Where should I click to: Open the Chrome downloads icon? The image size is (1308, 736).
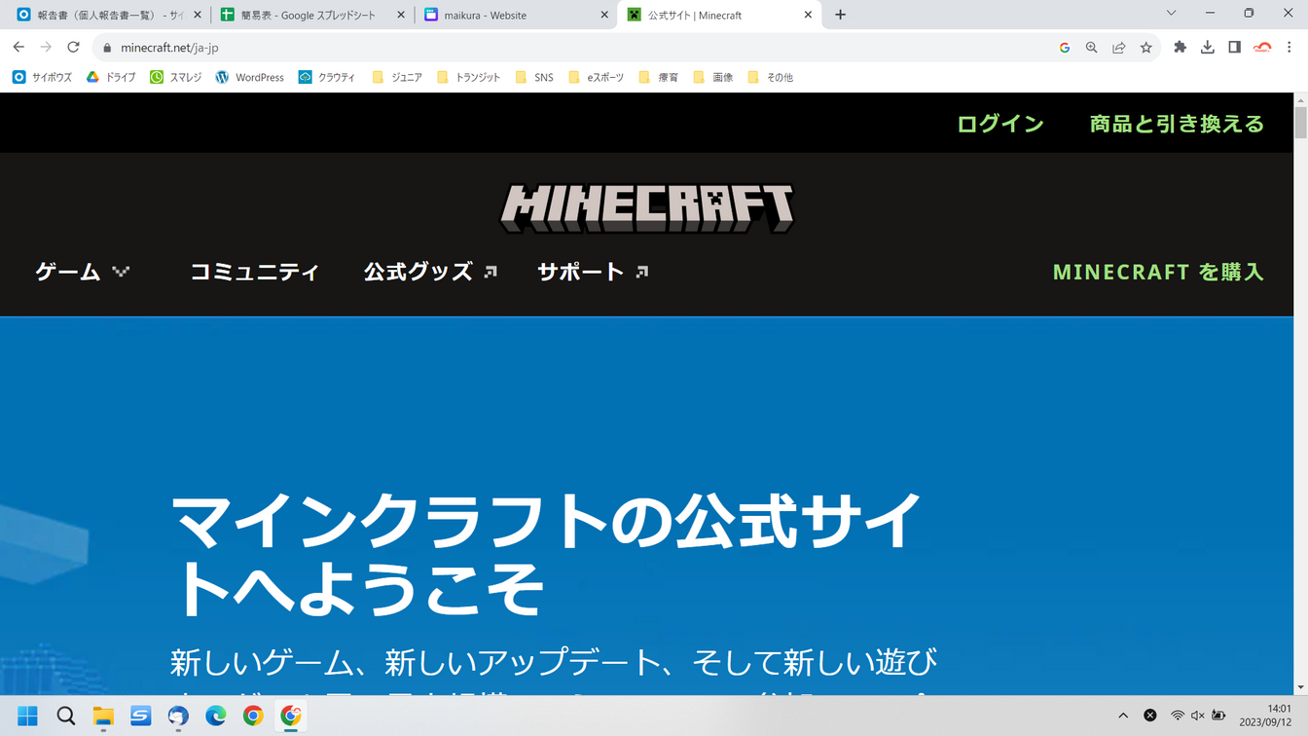[1208, 47]
